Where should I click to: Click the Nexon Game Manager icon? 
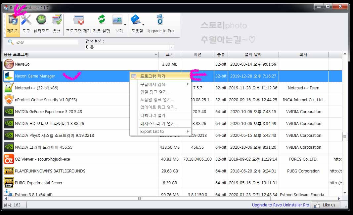(9, 76)
